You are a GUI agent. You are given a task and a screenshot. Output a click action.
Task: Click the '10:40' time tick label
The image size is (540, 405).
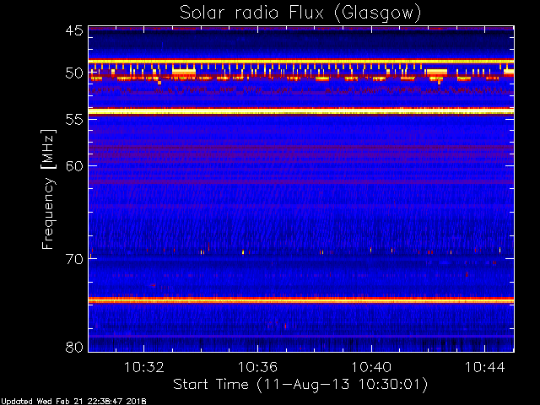click(371, 367)
